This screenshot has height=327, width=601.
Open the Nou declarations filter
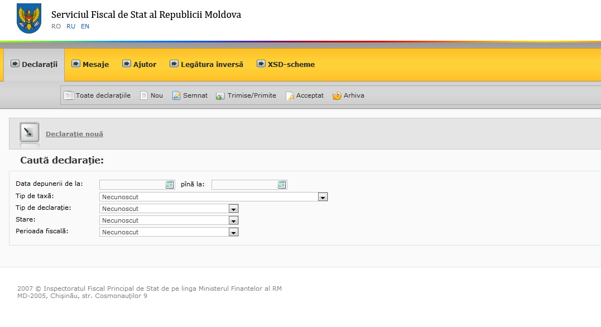[x=151, y=95]
